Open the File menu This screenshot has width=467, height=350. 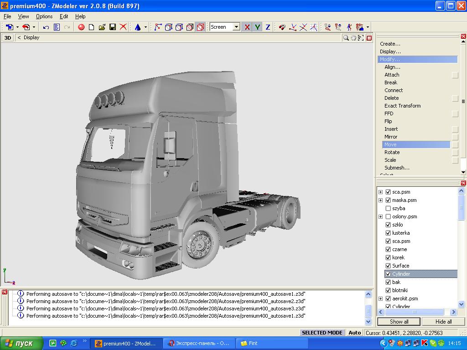(7, 16)
